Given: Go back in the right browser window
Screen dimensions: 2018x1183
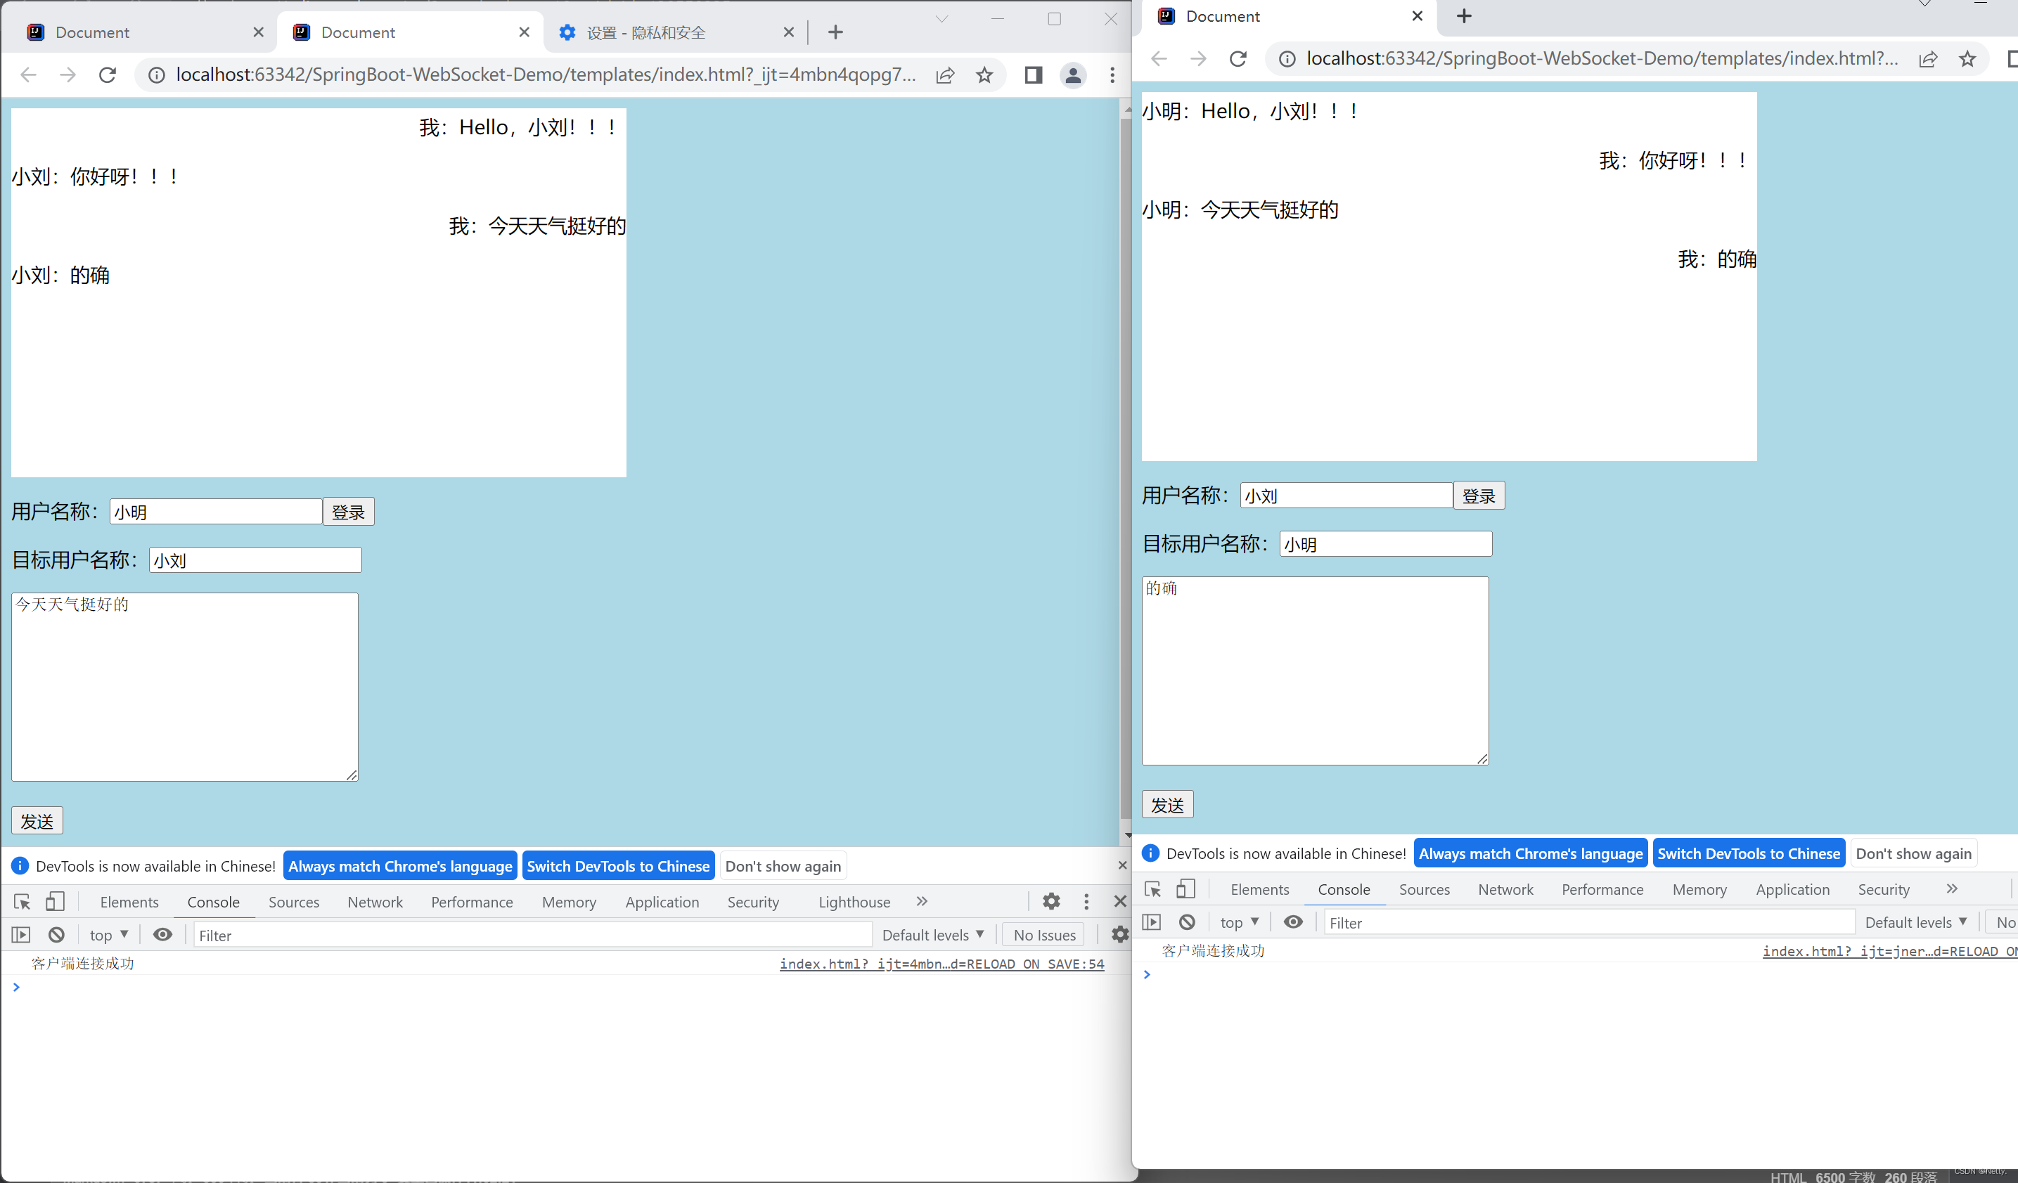Looking at the screenshot, I should (x=1159, y=58).
